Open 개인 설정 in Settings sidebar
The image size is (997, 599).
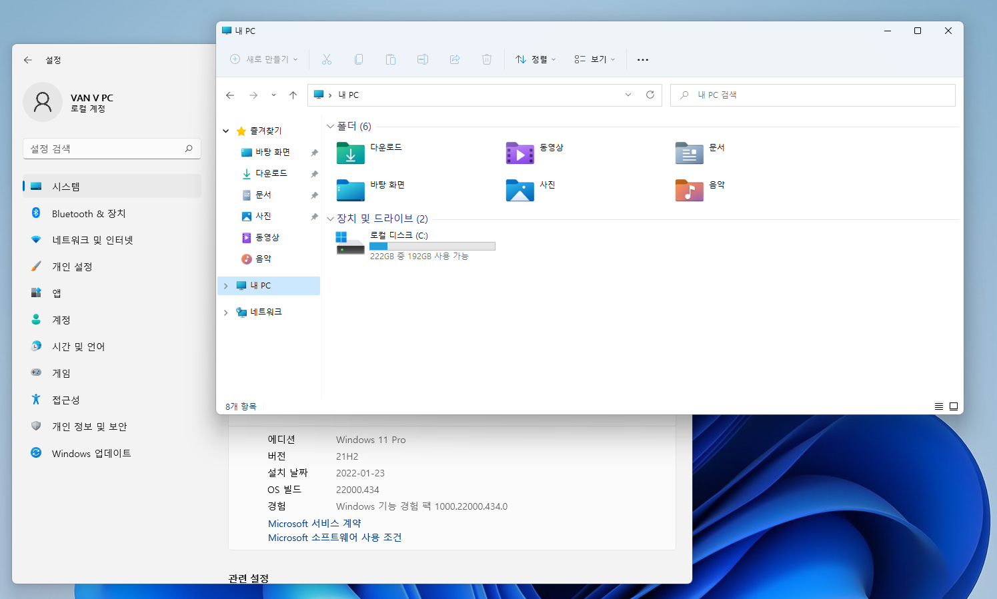[x=112, y=267]
